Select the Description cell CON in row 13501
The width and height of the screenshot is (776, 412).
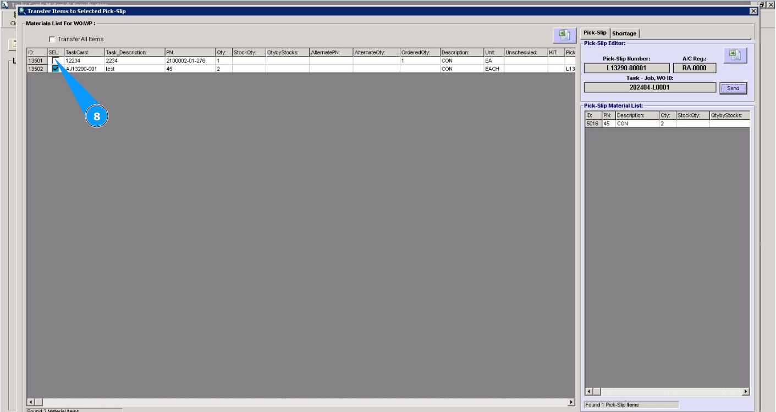[x=461, y=60]
